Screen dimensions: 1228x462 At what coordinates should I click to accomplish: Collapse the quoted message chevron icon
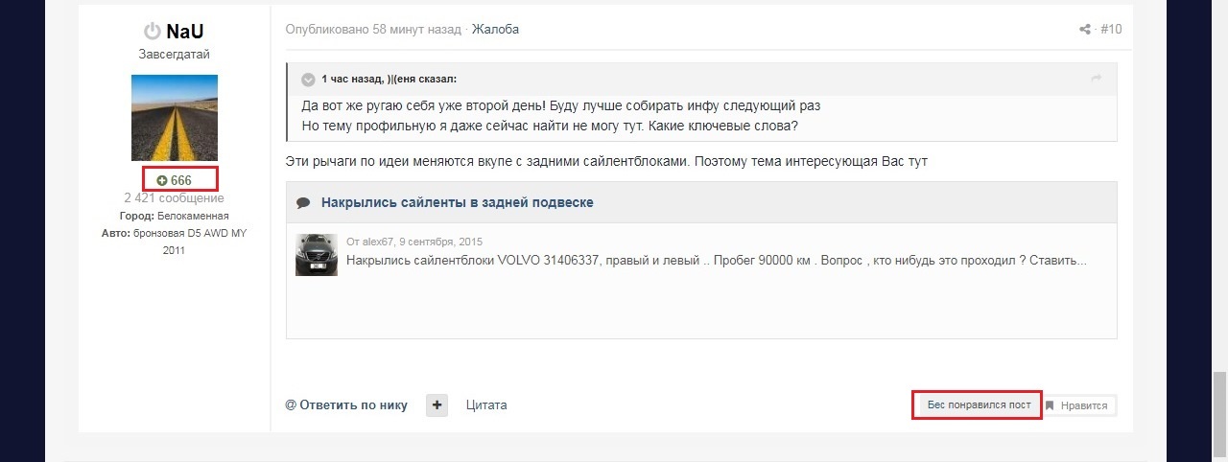(308, 80)
